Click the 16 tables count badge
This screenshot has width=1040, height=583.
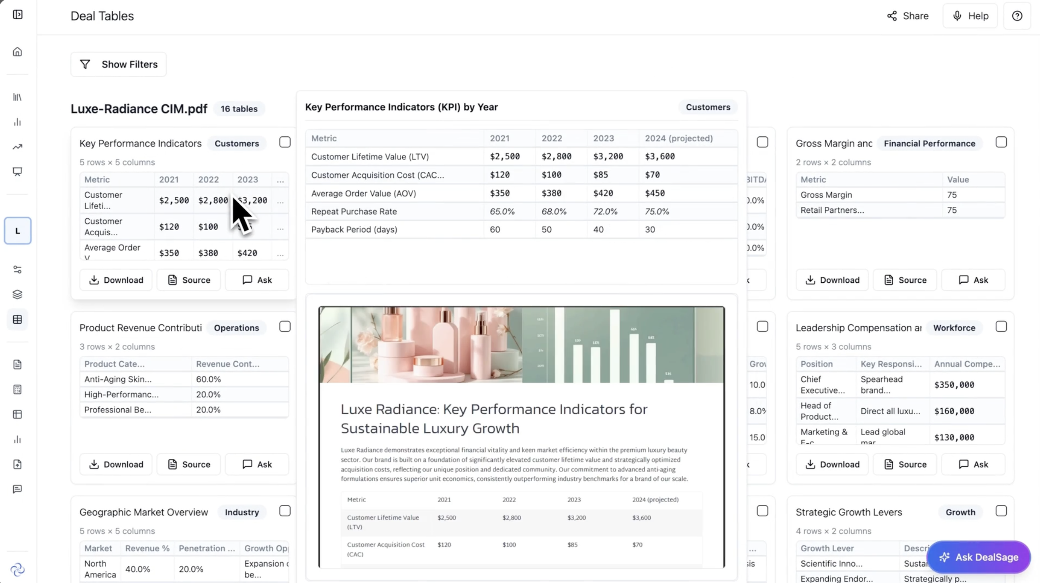pyautogui.click(x=239, y=108)
